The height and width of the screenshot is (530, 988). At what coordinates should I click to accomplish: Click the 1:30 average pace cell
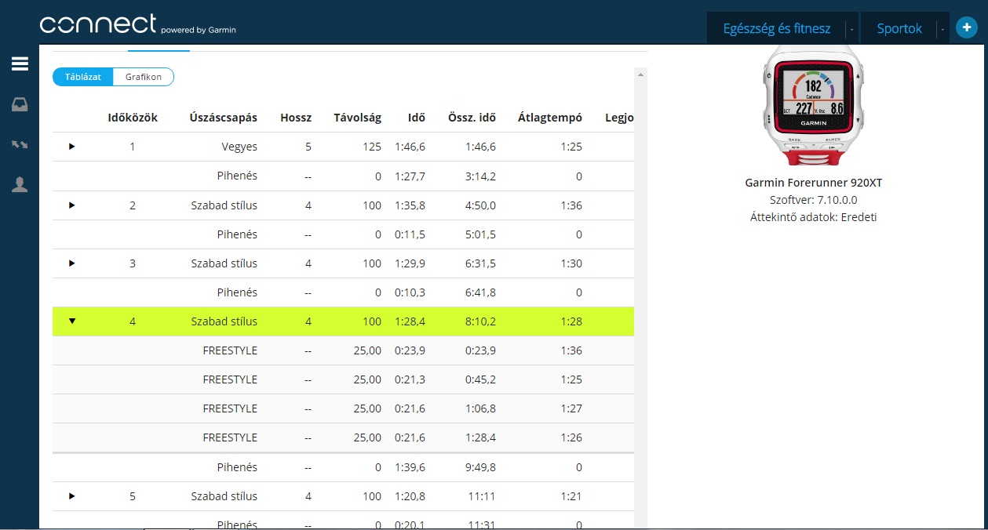point(572,263)
